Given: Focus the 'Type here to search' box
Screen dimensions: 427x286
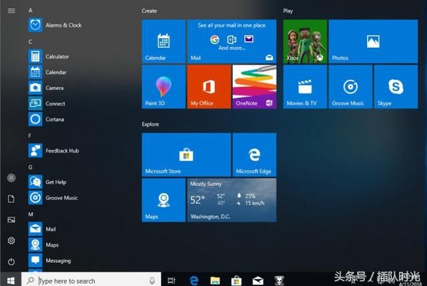Looking at the screenshot, I should click(x=91, y=279).
